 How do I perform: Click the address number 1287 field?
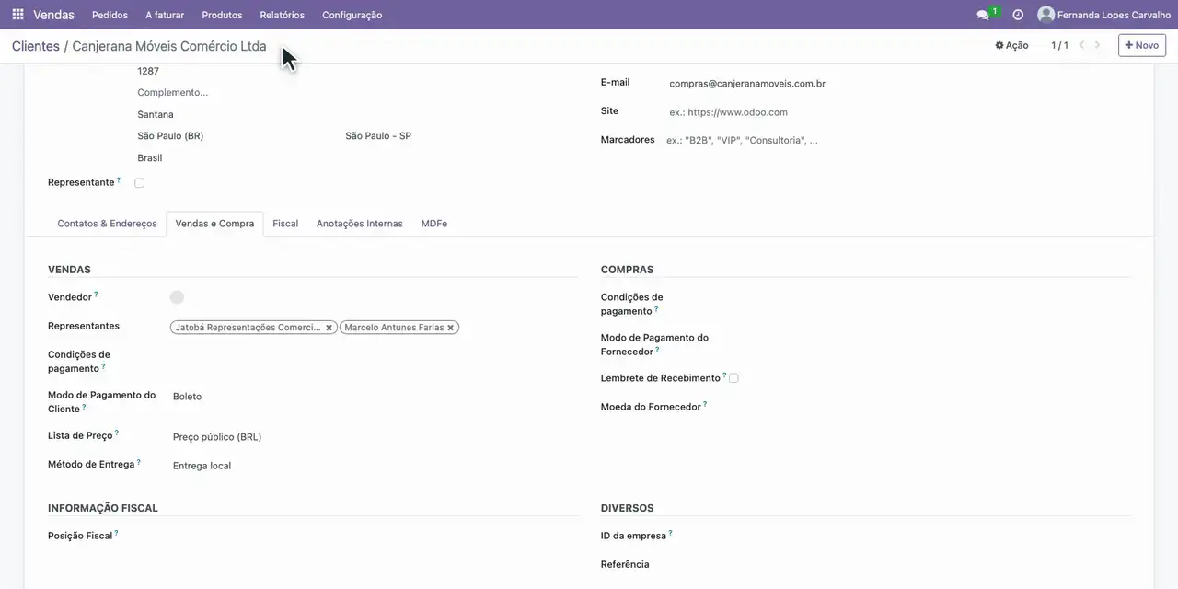pyautogui.click(x=356, y=71)
